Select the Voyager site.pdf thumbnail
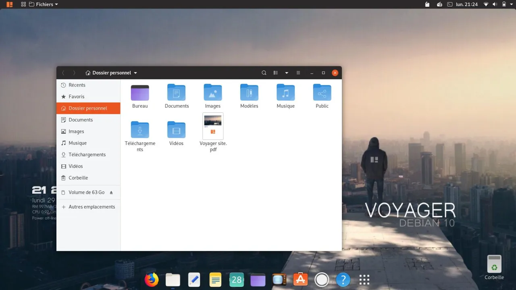 [213, 126]
